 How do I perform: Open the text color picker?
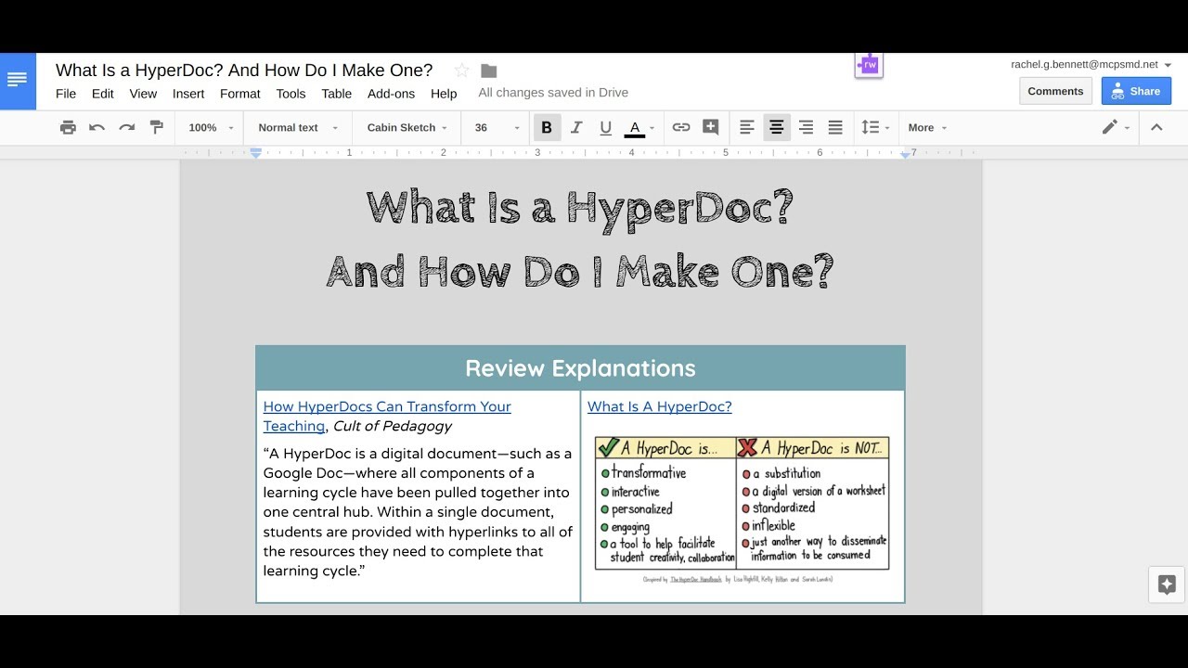(639, 128)
